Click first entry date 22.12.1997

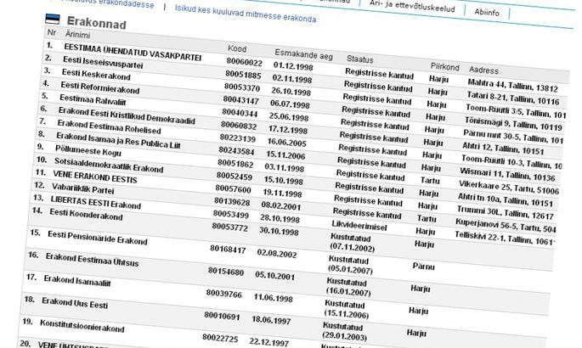268,342
